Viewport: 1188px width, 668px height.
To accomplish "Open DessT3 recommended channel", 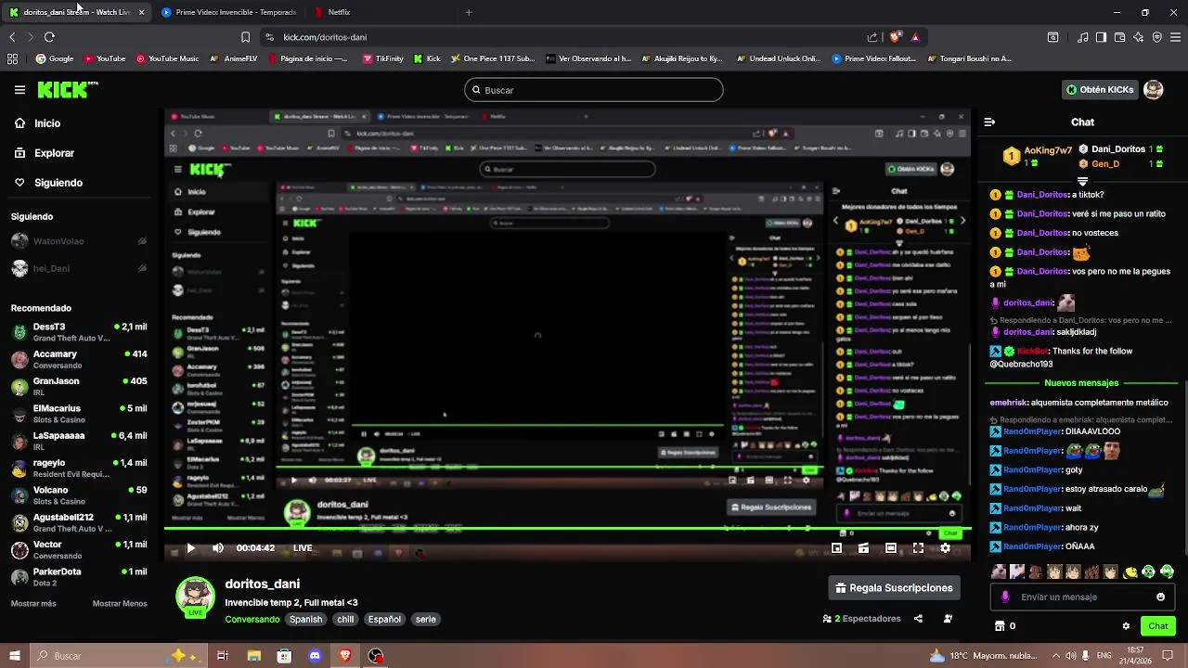I will coord(79,332).
